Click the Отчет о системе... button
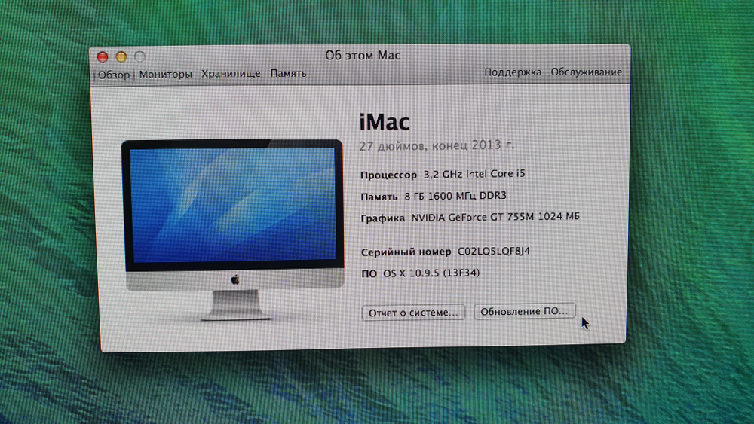Image resolution: width=754 pixels, height=424 pixels. click(x=413, y=313)
